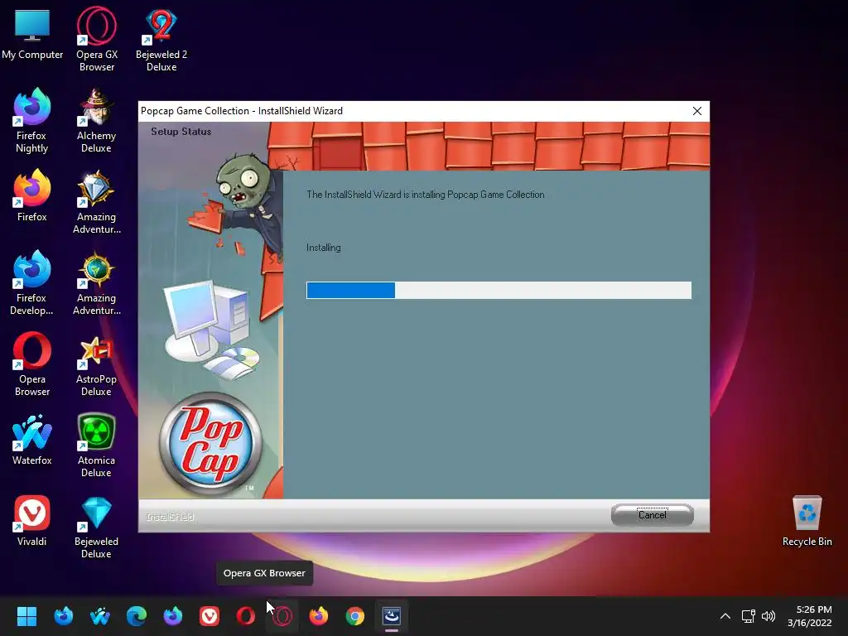The image size is (848, 636).
Task: Select the Firefox Developer Edition desktop shortcut
Action: (x=32, y=283)
